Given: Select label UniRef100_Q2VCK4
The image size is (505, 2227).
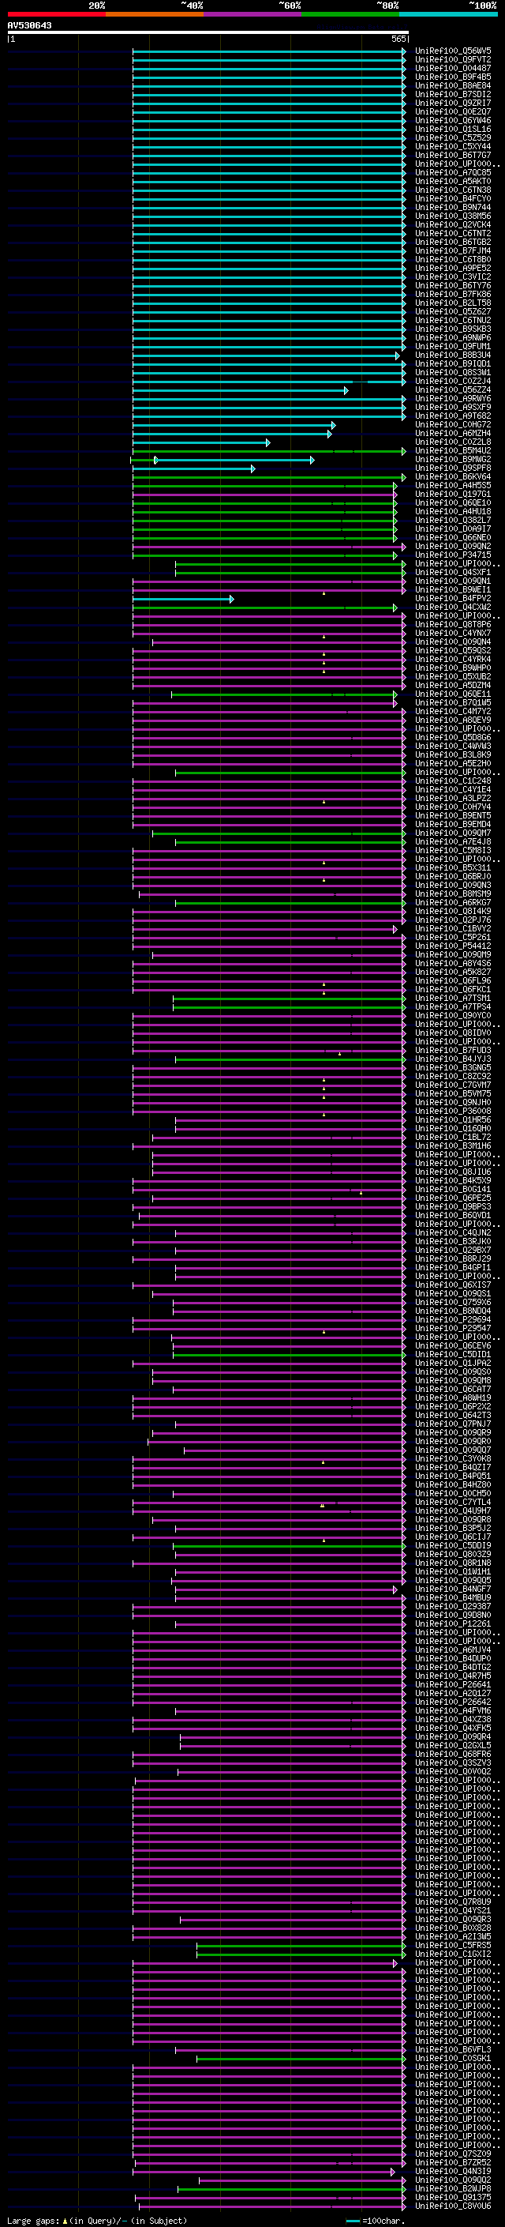Looking at the screenshot, I should pos(453,225).
